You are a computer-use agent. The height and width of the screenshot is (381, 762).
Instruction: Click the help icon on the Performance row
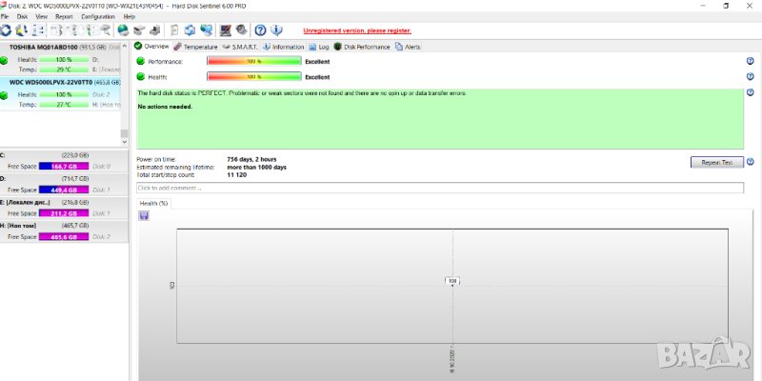coord(751,61)
